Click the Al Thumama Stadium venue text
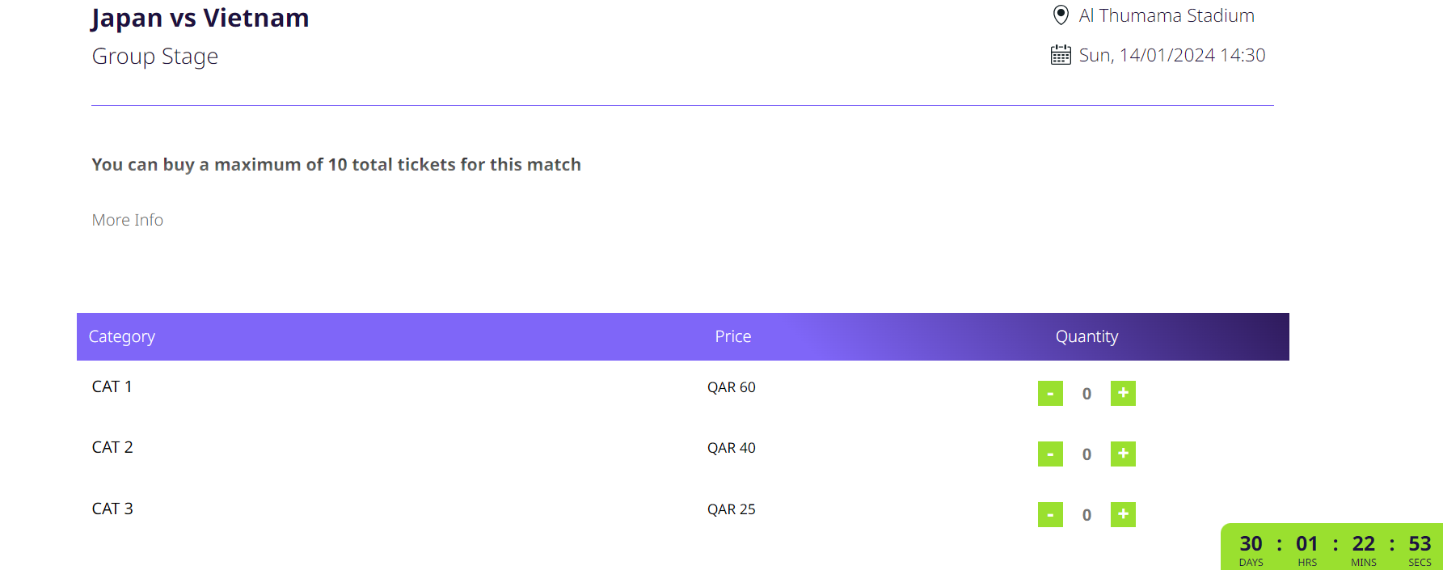Image resolution: width=1443 pixels, height=570 pixels. [1167, 15]
